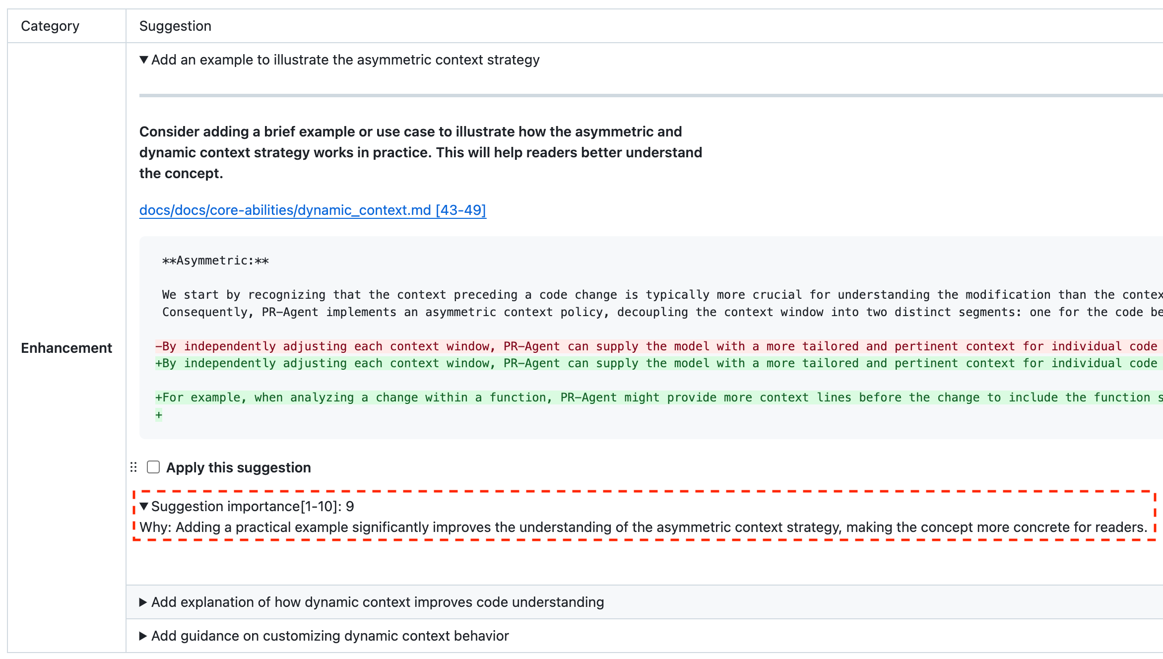1163x659 pixels.
Task: Click the lone plus sign diff line
Action: pyautogui.click(x=159, y=415)
